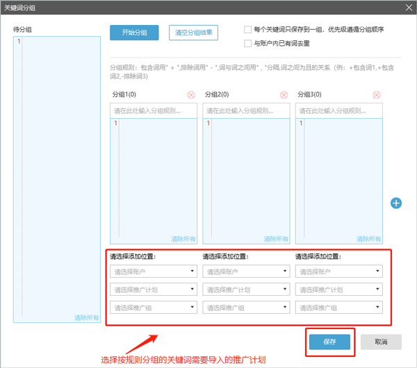The height and width of the screenshot is (368, 417).
Task: Open 请选择账户 dropdown for 分组3
Action: (x=338, y=272)
